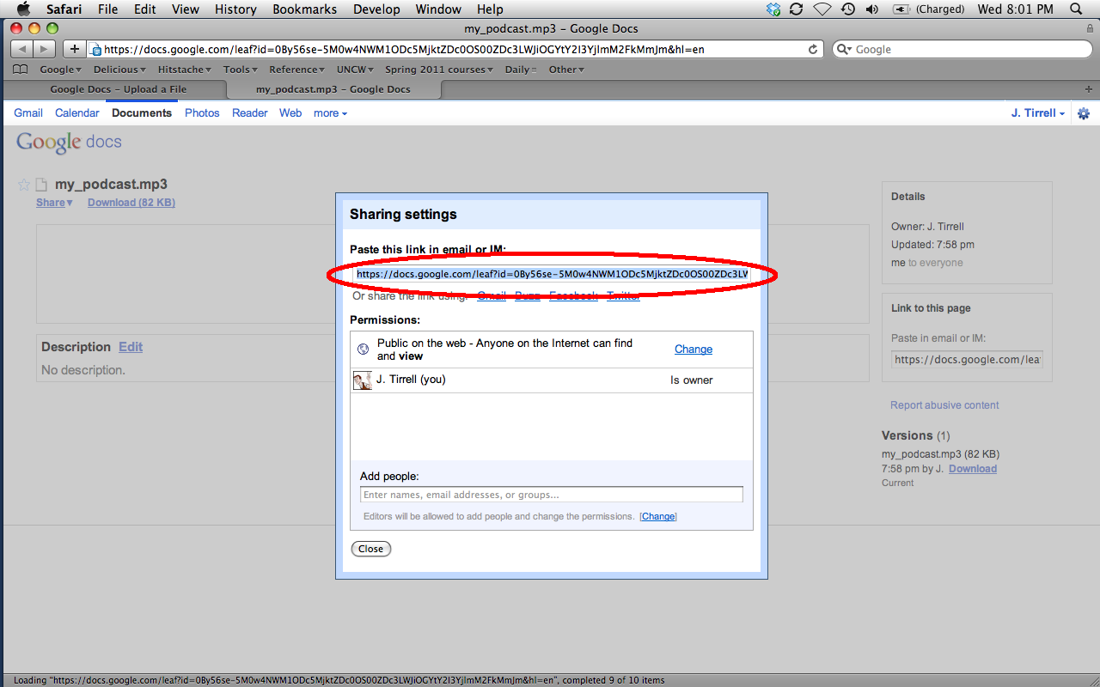Share the link via Facebook
Image resolution: width=1100 pixels, height=687 pixels.
[x=573, y=296]
